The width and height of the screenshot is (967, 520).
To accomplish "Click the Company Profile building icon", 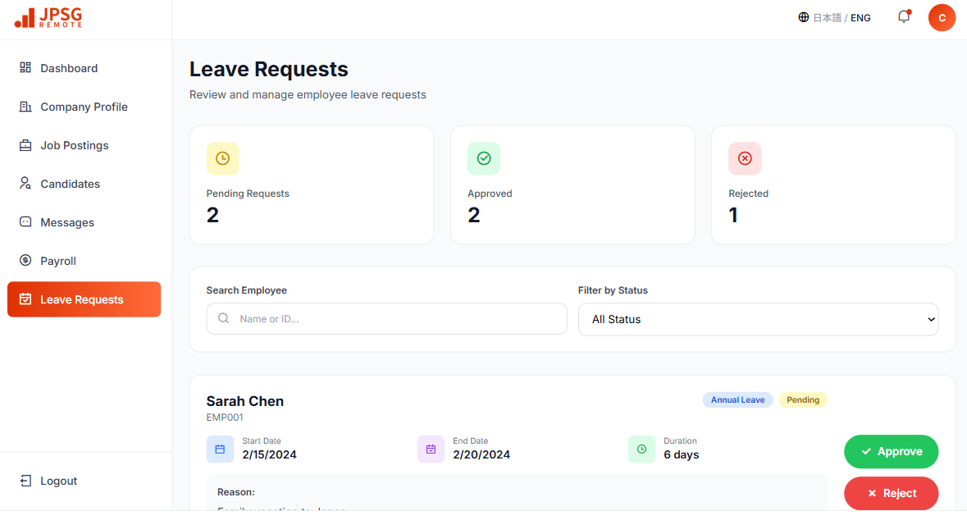I will (26, 106).
